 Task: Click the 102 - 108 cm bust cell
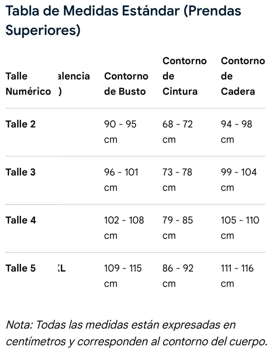tap(124, 228)
